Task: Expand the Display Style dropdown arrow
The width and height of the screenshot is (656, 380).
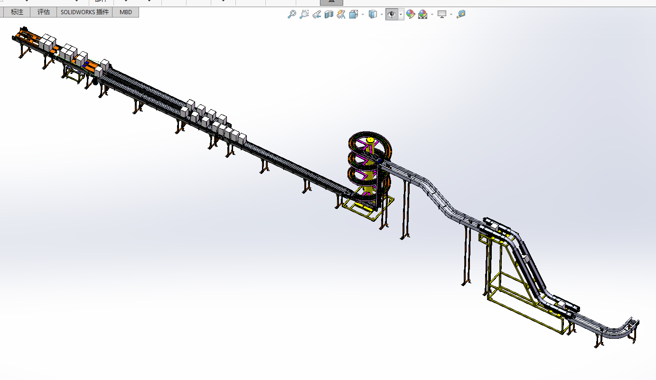Action: tap(382, 15)
